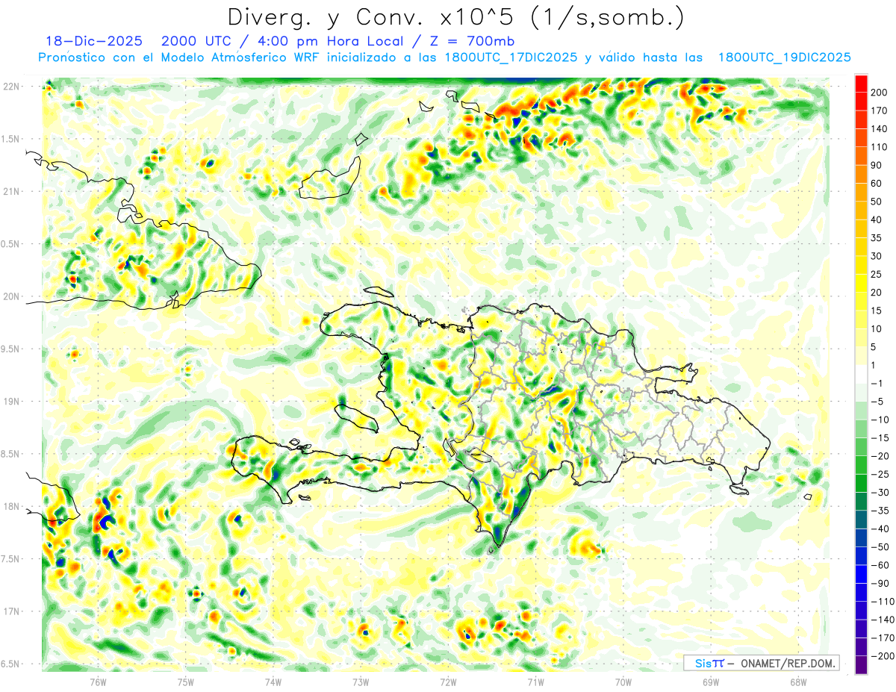Click the '-15' colorbar value
This screenshot has width=896, height=692.
881,437
